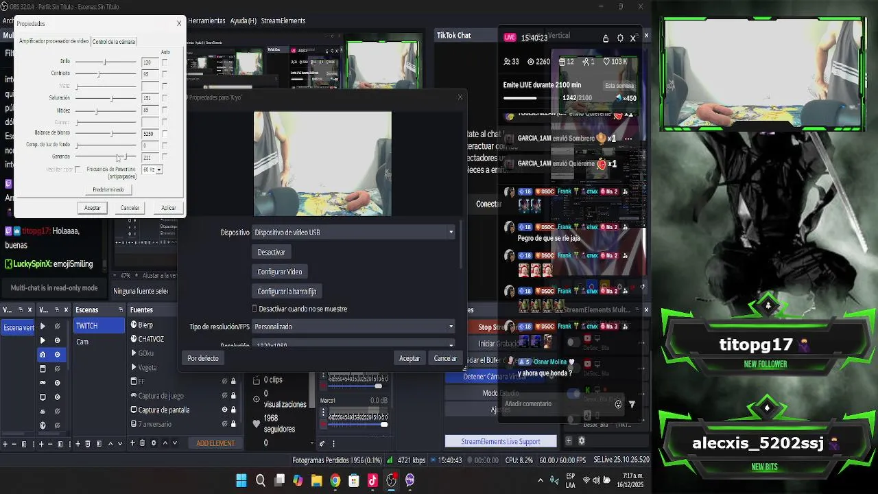
Task: Click Desactivar button in source properties
Action: tap(272, 252)
